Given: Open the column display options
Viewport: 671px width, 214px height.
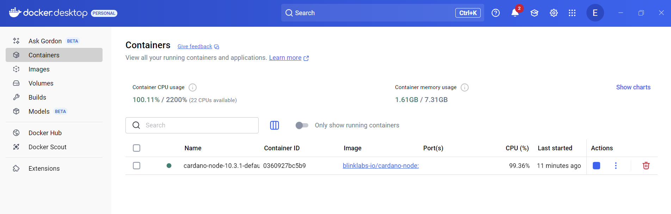Looking at the screenshot, I should (275, 125).
